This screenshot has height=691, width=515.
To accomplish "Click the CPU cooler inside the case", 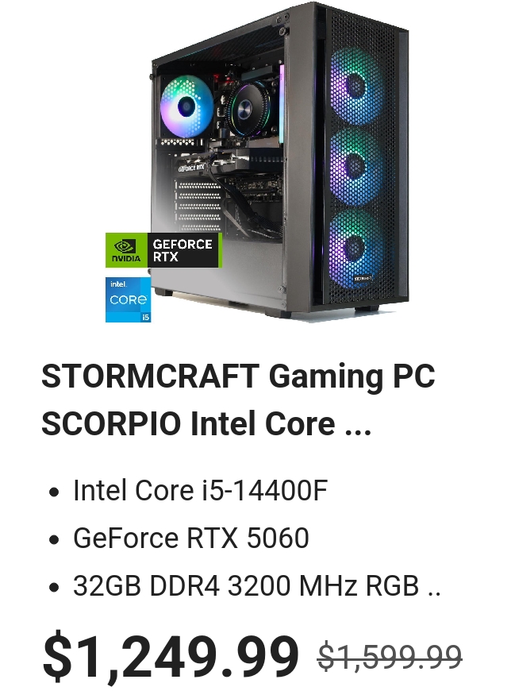I will coord(246,107).
